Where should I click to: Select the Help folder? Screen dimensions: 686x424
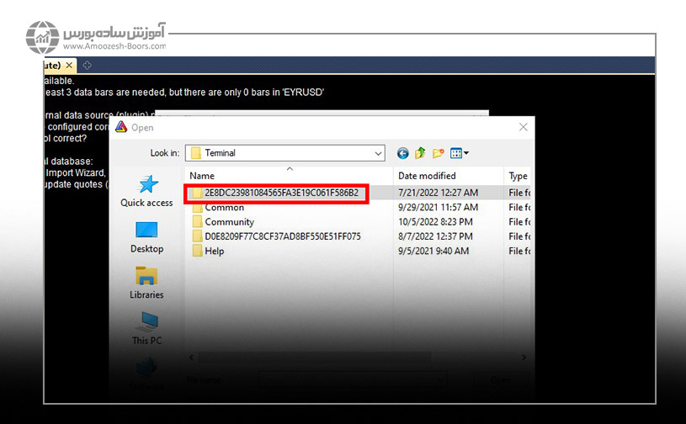[x=214, y=251]
